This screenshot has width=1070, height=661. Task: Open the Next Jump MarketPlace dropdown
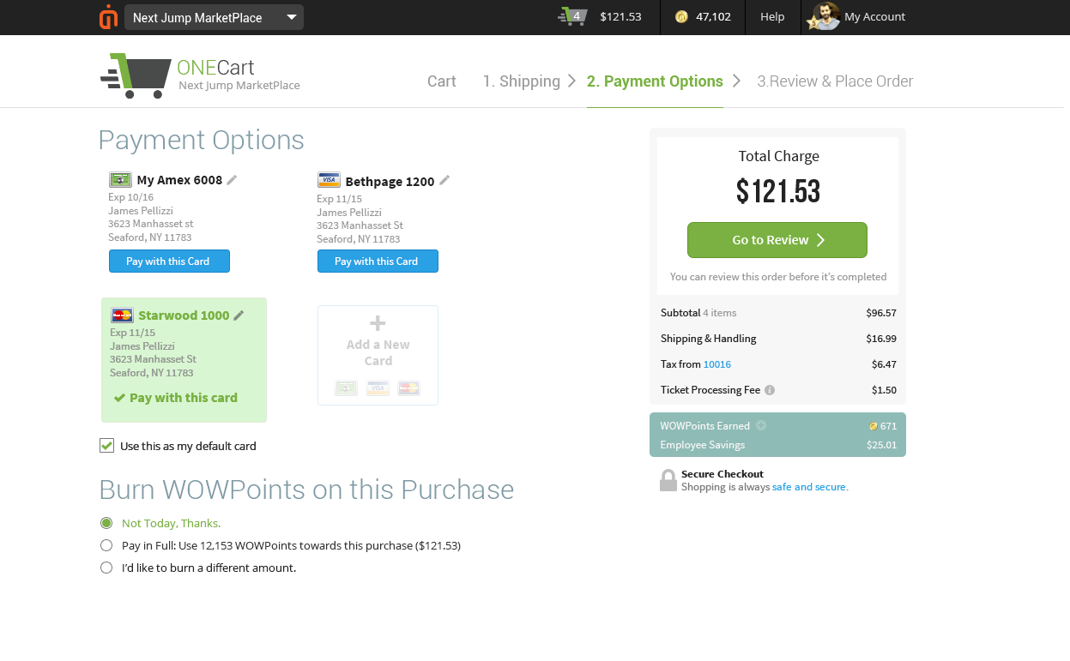coord(214,17)
